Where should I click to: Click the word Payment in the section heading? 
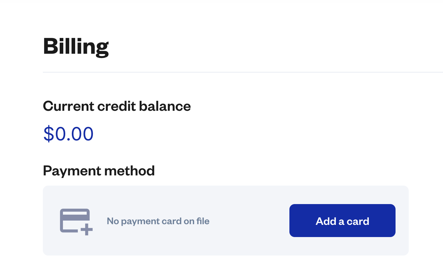coord(72,171)
